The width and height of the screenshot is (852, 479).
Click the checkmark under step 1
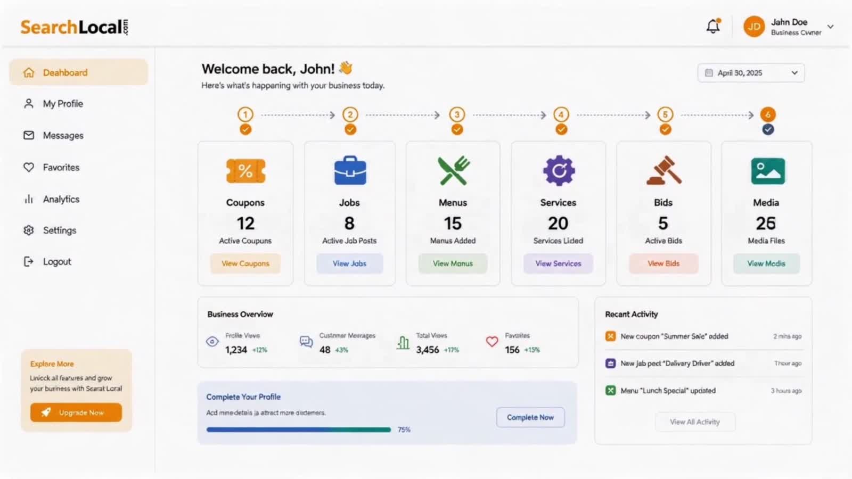pyautogui.click(x=245, y=129)
